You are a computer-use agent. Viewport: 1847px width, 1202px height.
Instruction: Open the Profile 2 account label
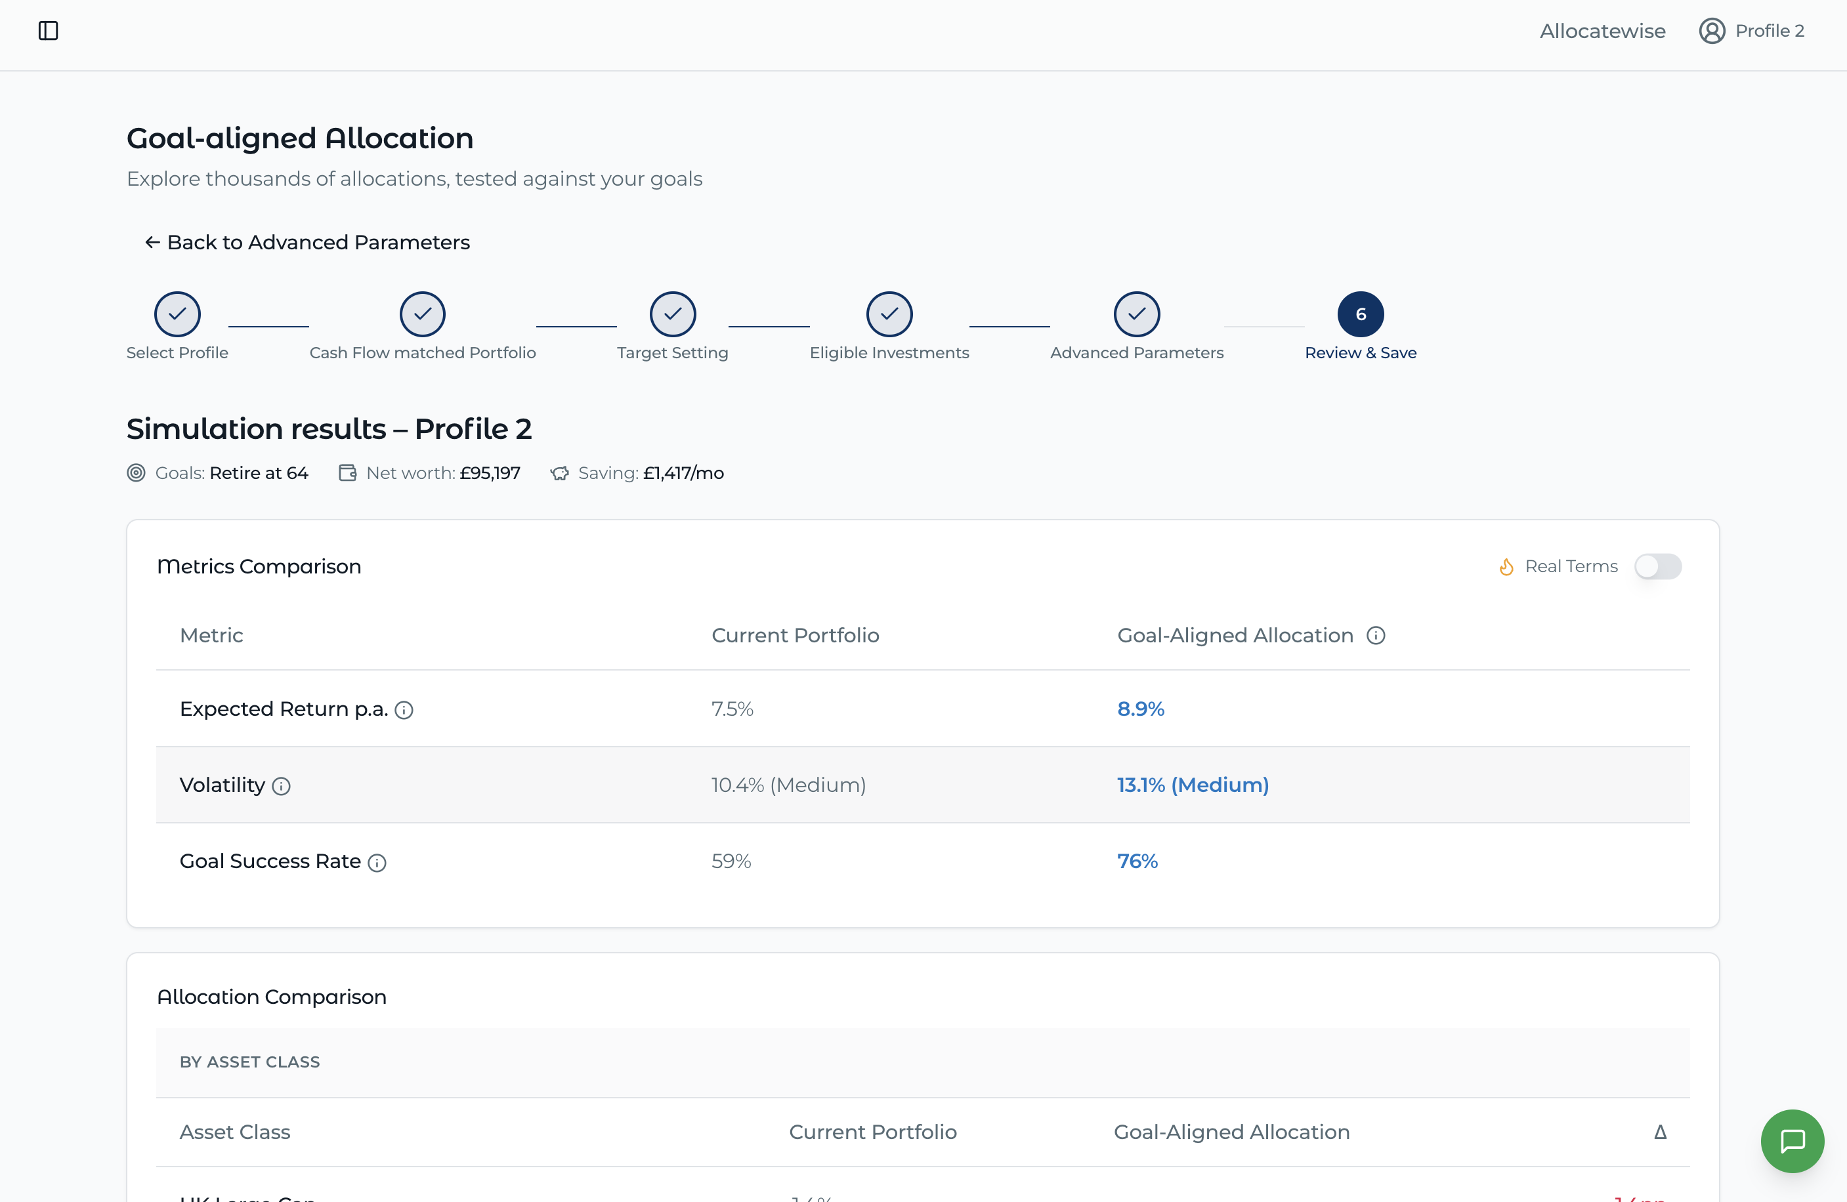1770,31
